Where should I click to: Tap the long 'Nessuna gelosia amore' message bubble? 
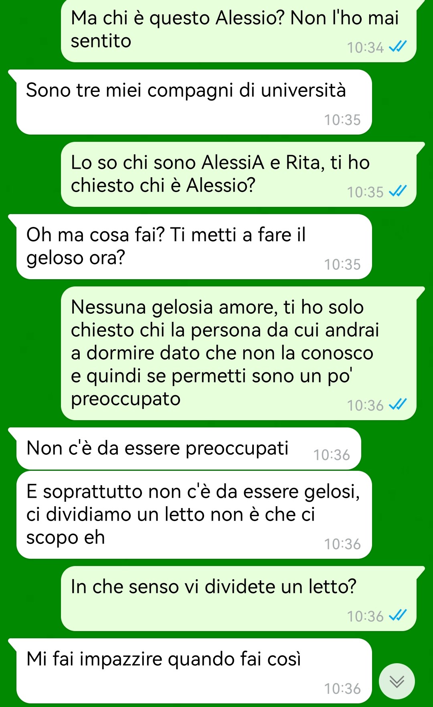239,353
